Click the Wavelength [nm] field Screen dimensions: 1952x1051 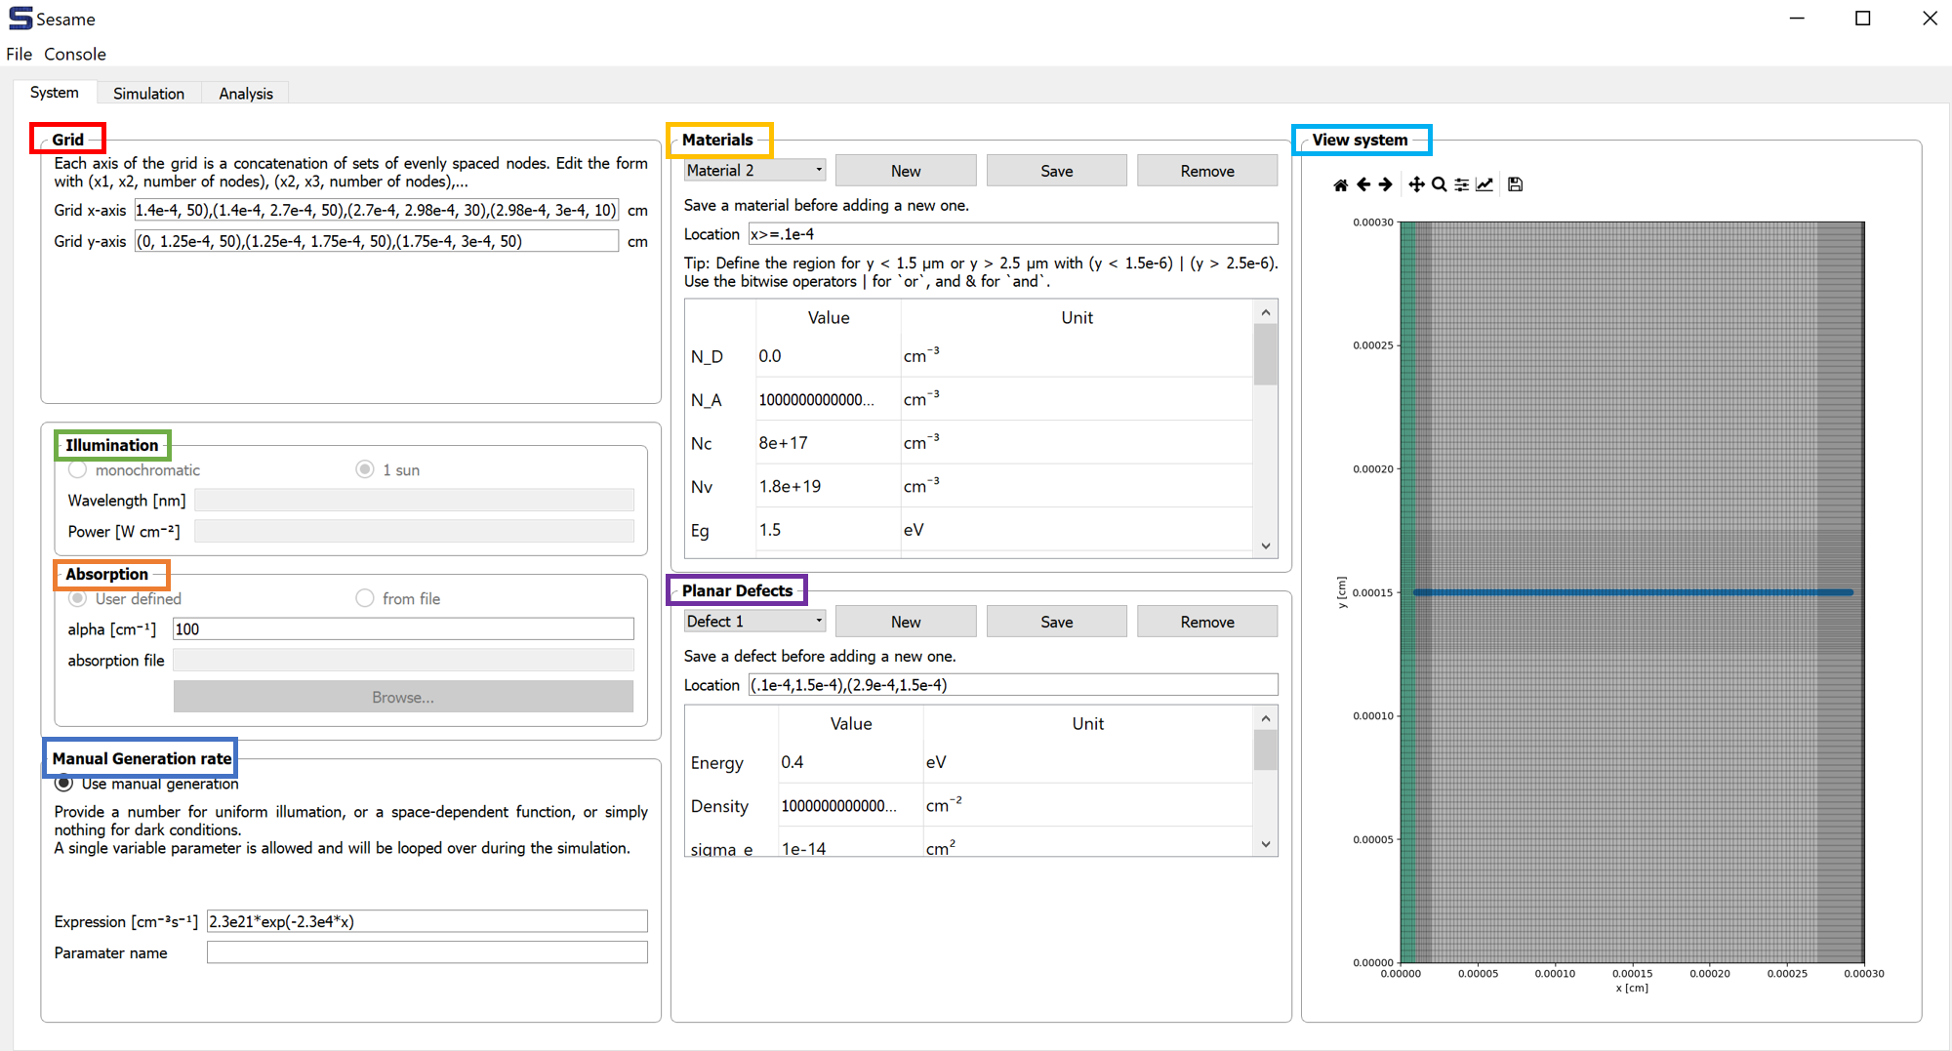click(414, 501)
